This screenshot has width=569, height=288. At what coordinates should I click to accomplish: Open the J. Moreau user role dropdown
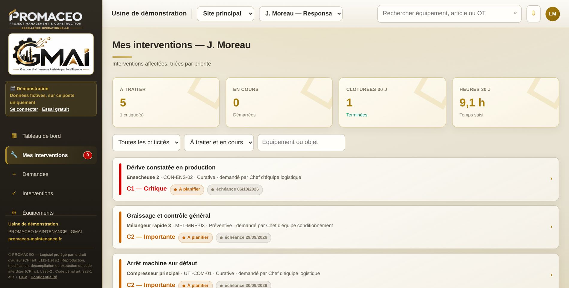point(301,14)
